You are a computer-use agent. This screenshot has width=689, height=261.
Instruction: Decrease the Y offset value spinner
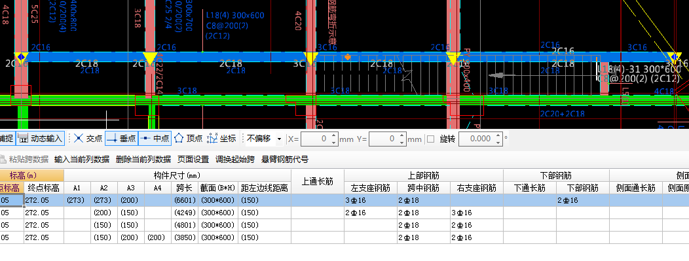point(401,143)
